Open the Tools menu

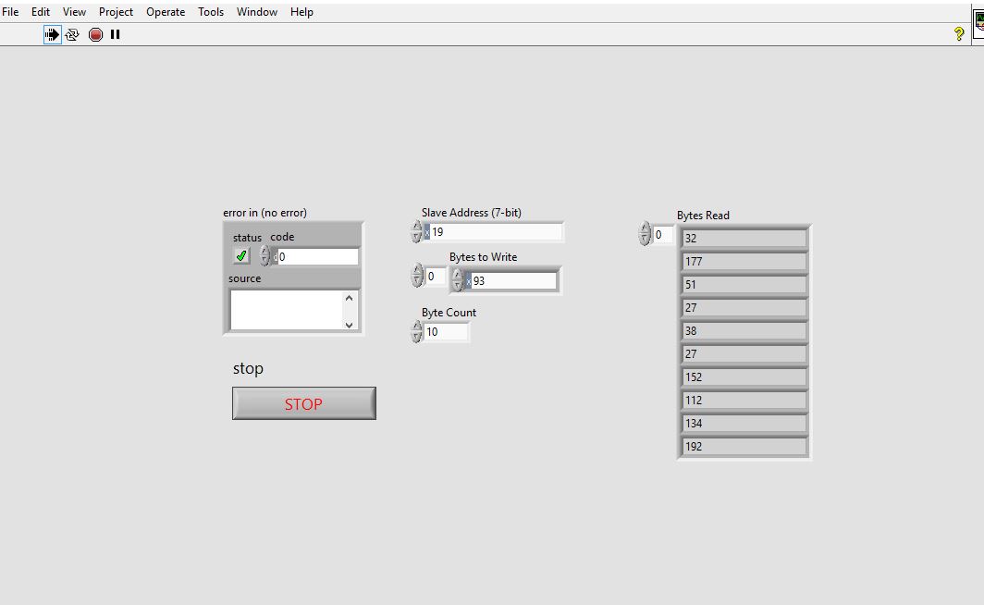211,12
